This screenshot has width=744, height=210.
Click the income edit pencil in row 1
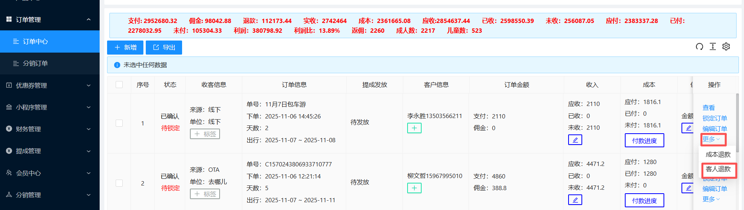tap(575, 140)
